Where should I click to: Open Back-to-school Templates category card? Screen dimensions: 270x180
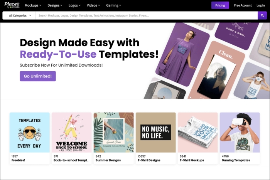pyautogui.click(x=72, y=138)
